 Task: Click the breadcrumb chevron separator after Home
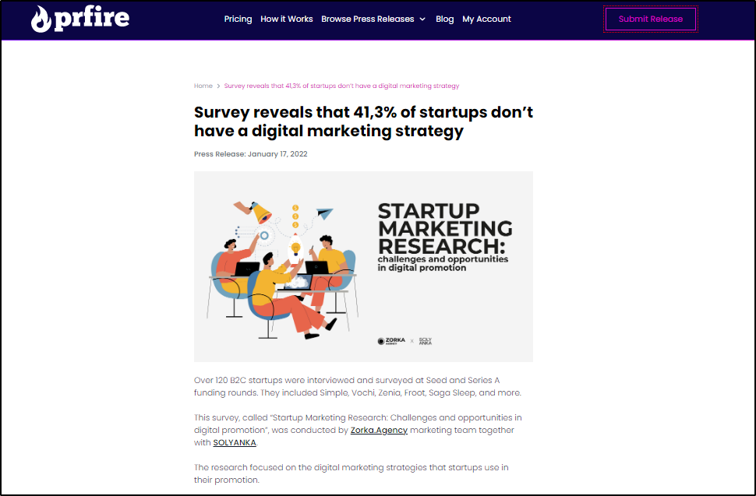(218, 86)
